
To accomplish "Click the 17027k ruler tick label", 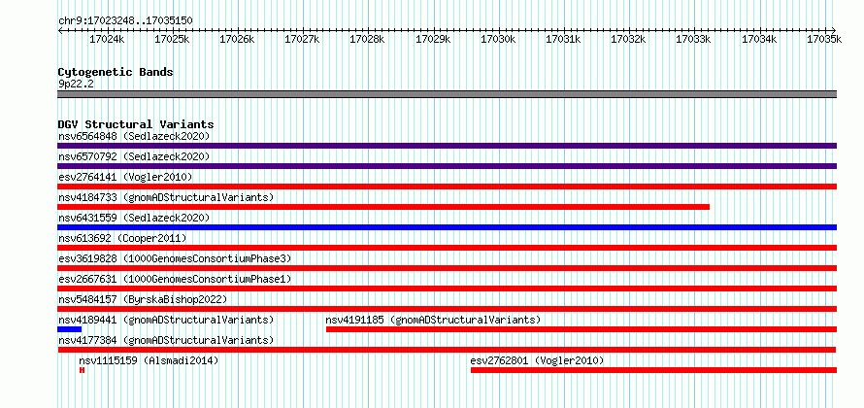I will (x=303, y=39).
